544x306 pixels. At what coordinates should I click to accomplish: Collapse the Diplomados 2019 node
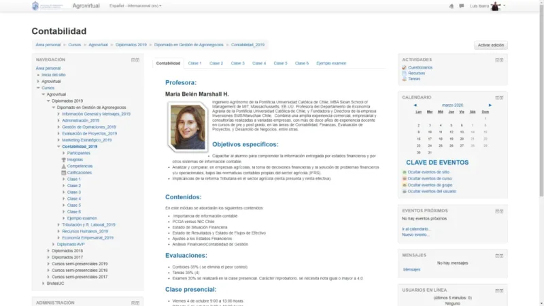48,101
